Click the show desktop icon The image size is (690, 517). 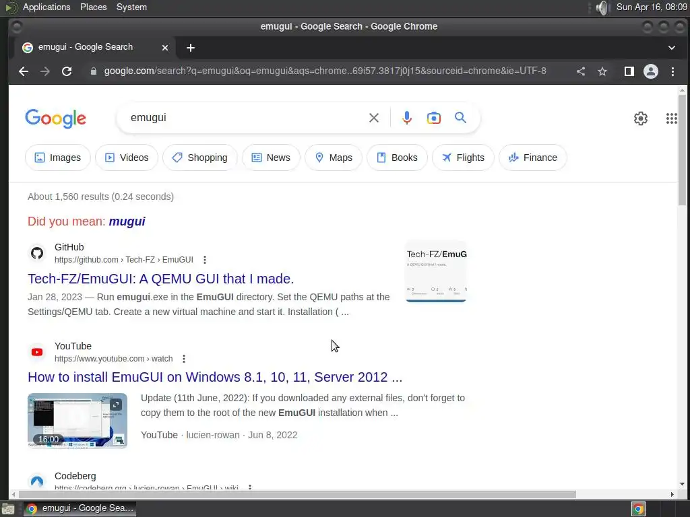[8, 509]
